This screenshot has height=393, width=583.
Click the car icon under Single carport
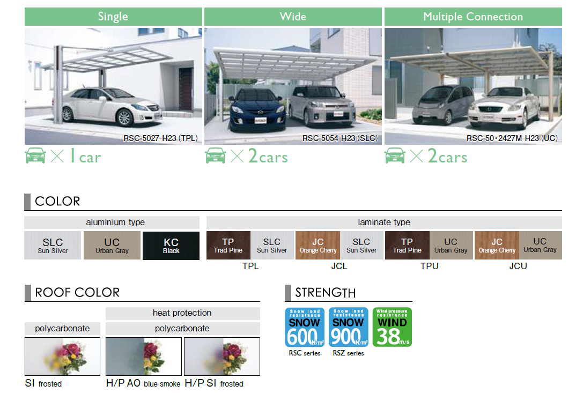[35, 156]
